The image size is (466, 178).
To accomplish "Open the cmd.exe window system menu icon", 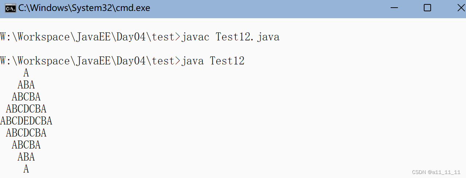I will click(10, 8).
